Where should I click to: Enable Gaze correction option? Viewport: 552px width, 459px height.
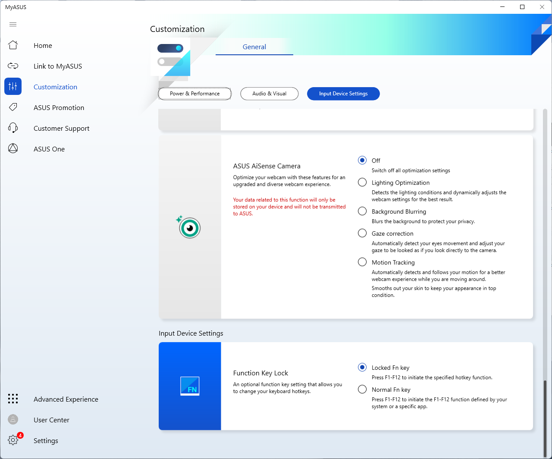click(362, 233)
